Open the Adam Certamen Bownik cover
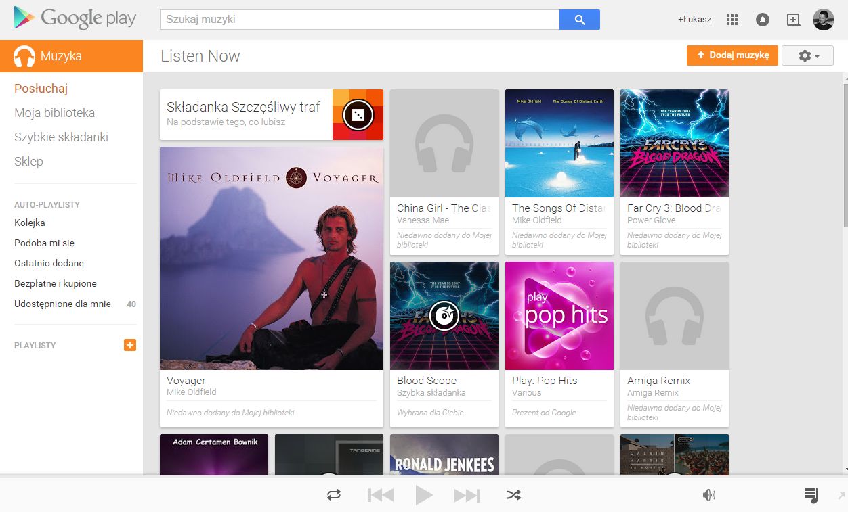The width and height of the screenshot is (848, 512). pos(214,455)
